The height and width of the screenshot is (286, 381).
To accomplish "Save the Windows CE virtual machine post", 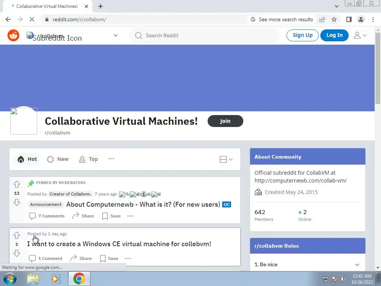I will click(x=109, y=258).
